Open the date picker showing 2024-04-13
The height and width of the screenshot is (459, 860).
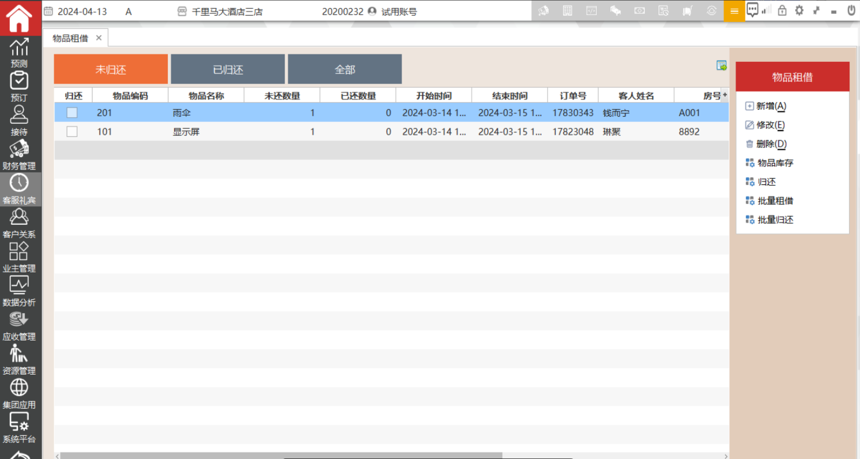[x=76, y=12]
